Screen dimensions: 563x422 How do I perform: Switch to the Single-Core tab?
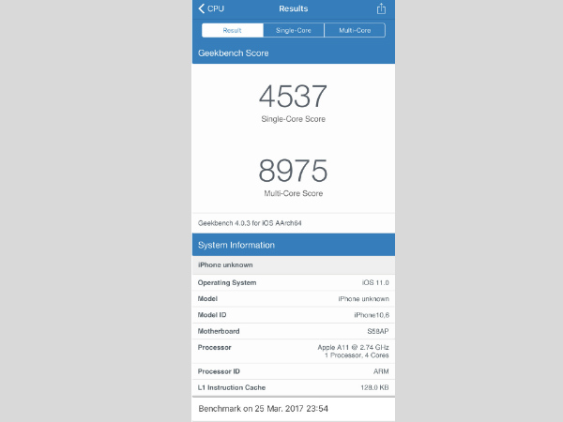[x=294, y=30]
